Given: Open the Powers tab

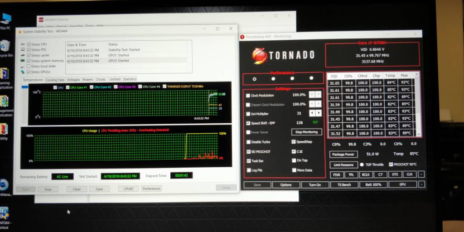Looking at the screenshot, I should click(87, 80).
